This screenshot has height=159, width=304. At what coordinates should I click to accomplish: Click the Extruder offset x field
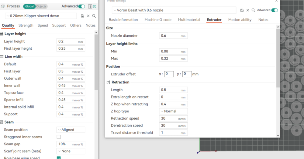point(169,74)
